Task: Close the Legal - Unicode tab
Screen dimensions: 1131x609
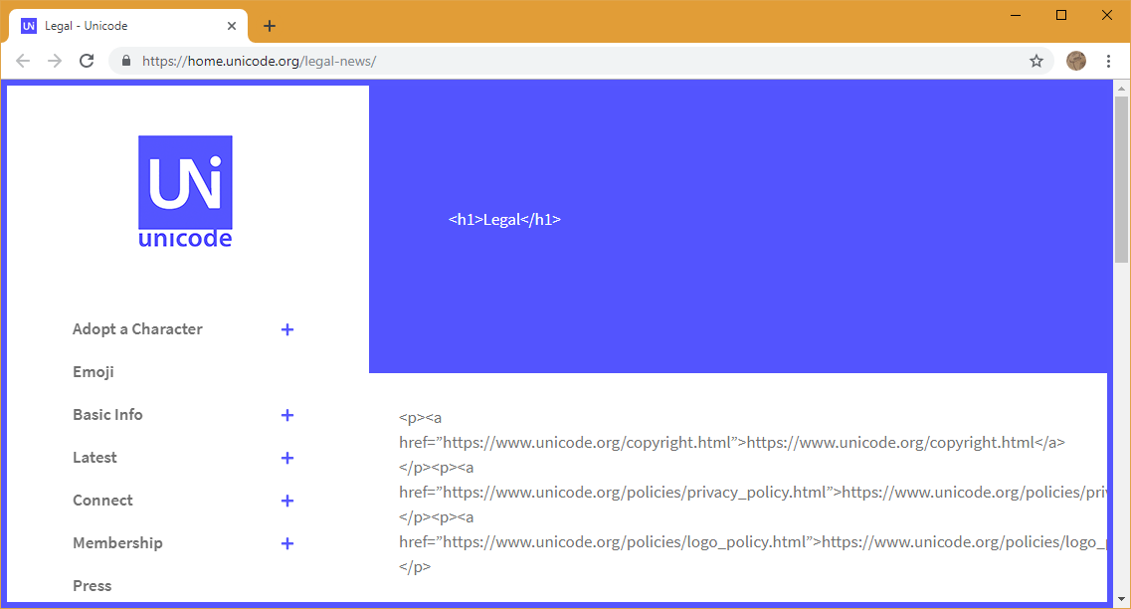Action: pos(232,26)
